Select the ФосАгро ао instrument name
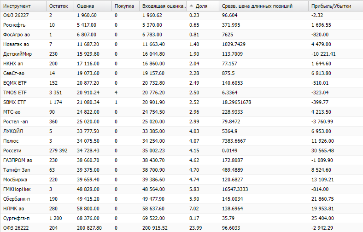Viewport: 363px width, 232px height. click(x=17, y=35)
